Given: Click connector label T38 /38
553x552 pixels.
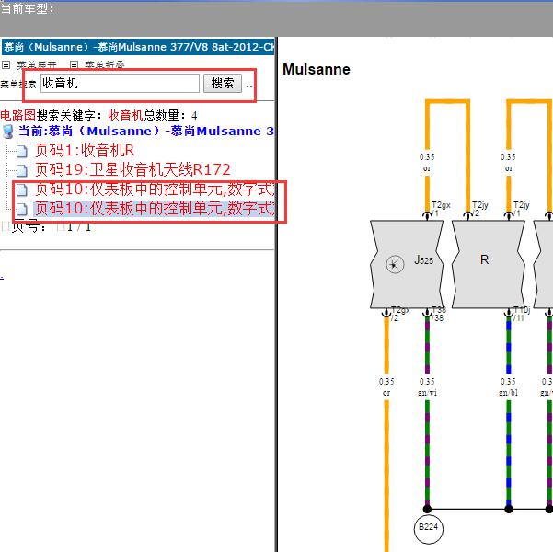Looking at the screenshot, I should point(439,314).
